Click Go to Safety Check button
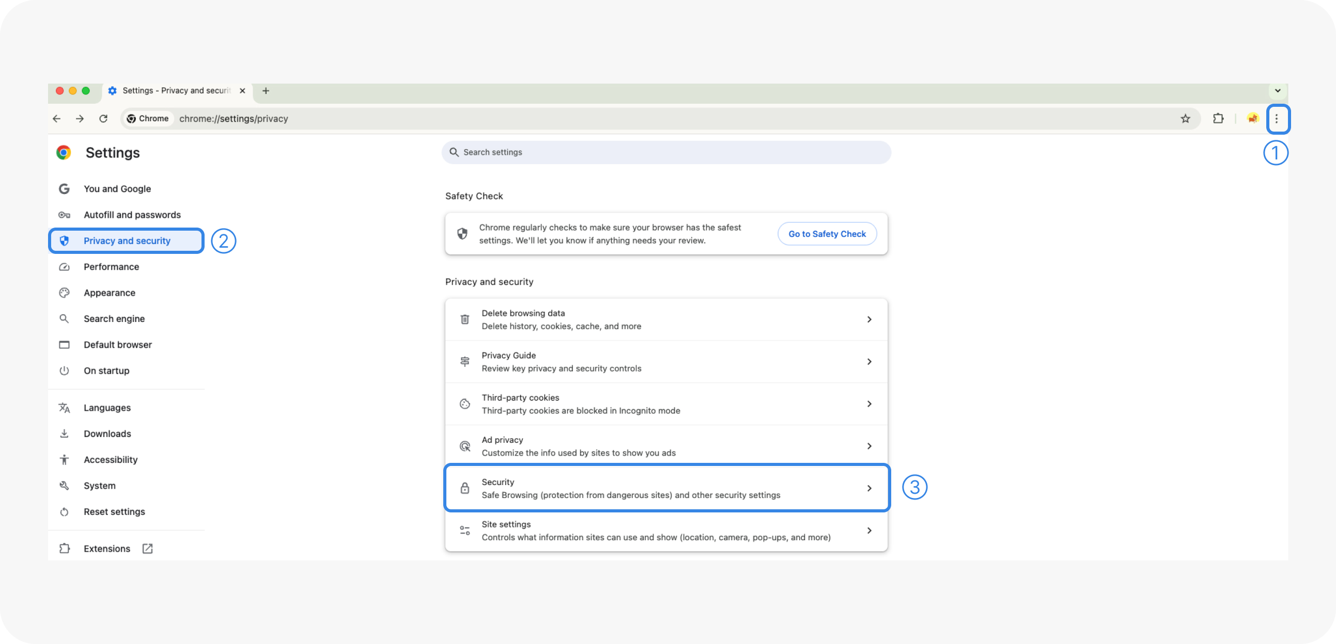Image resolution: width=1336 pixels, height=644 pixels. click(x=827, y=234)
